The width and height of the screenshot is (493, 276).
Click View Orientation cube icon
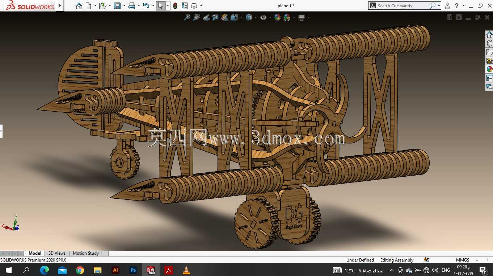(x=234, y=17)
